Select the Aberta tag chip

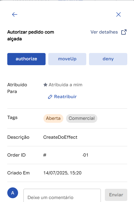coord(53,118)
